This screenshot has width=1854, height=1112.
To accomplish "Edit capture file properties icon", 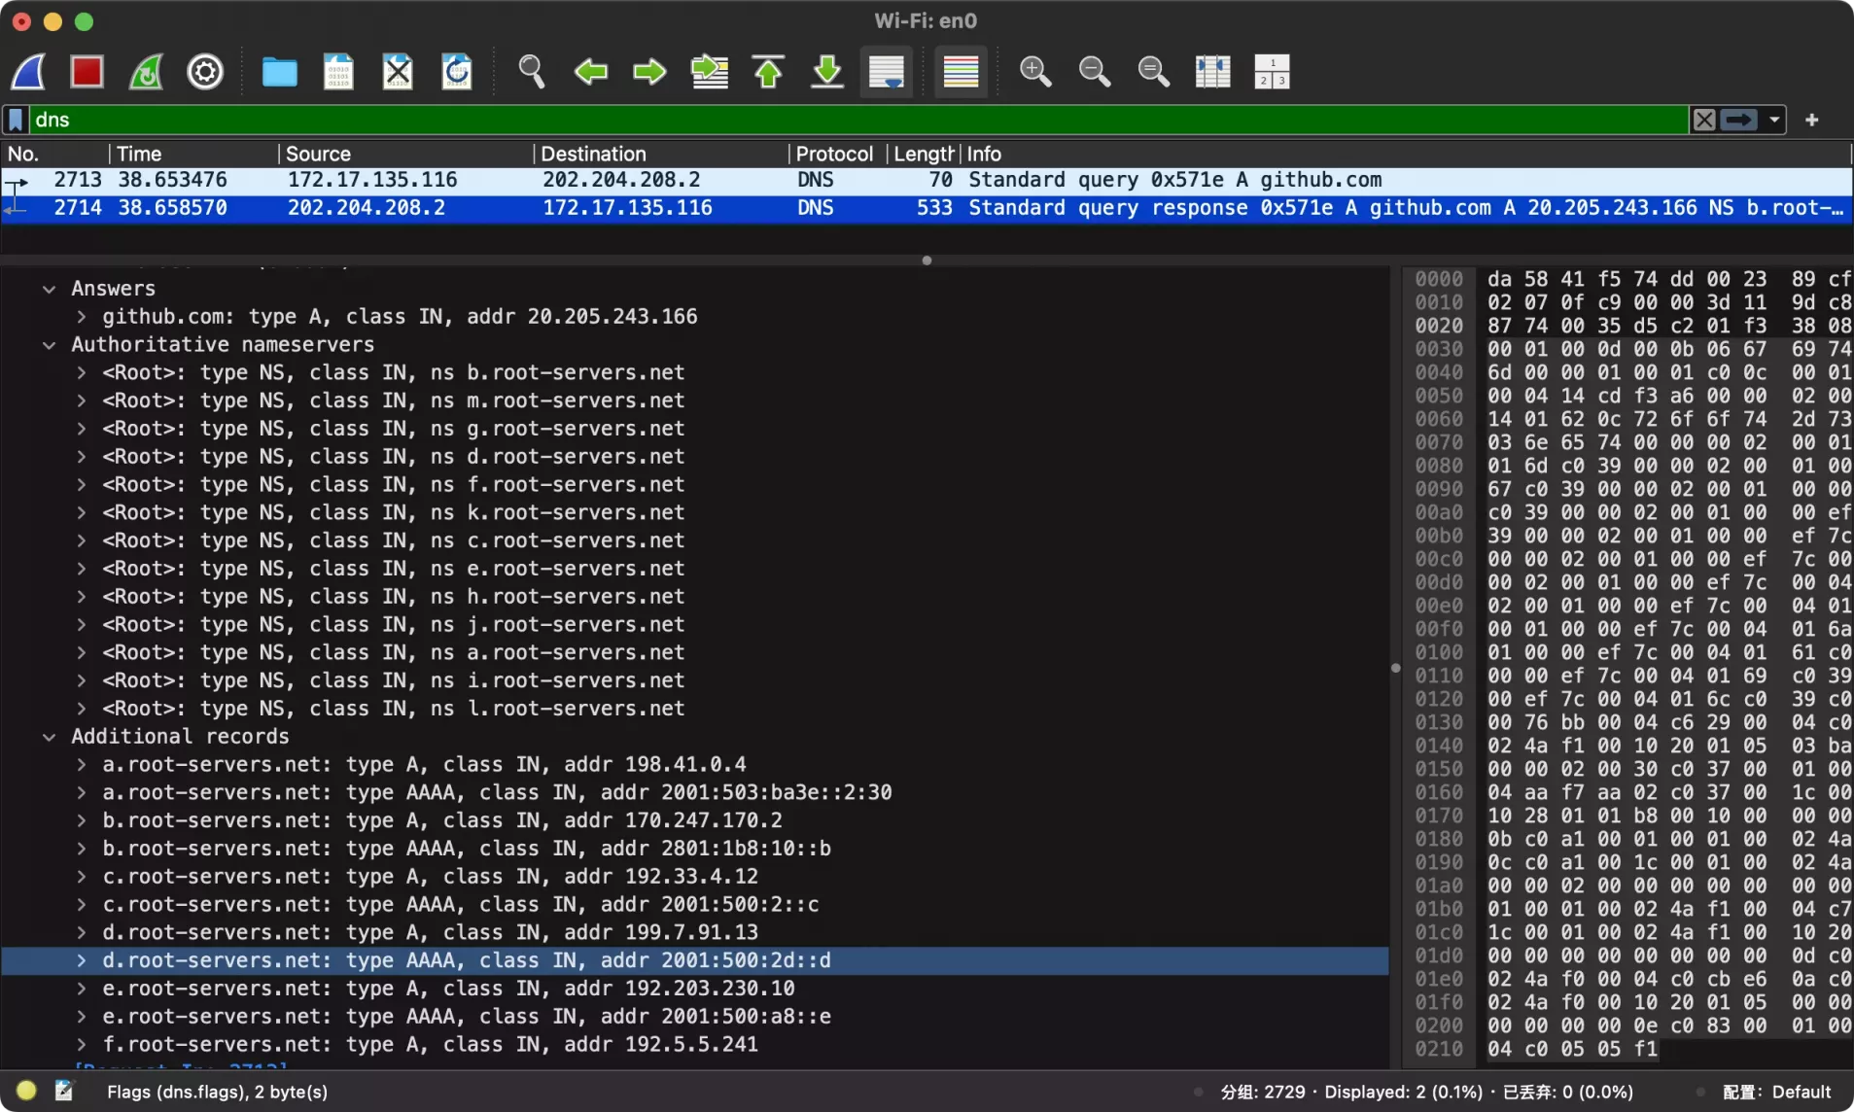I will pos(64,1091).
